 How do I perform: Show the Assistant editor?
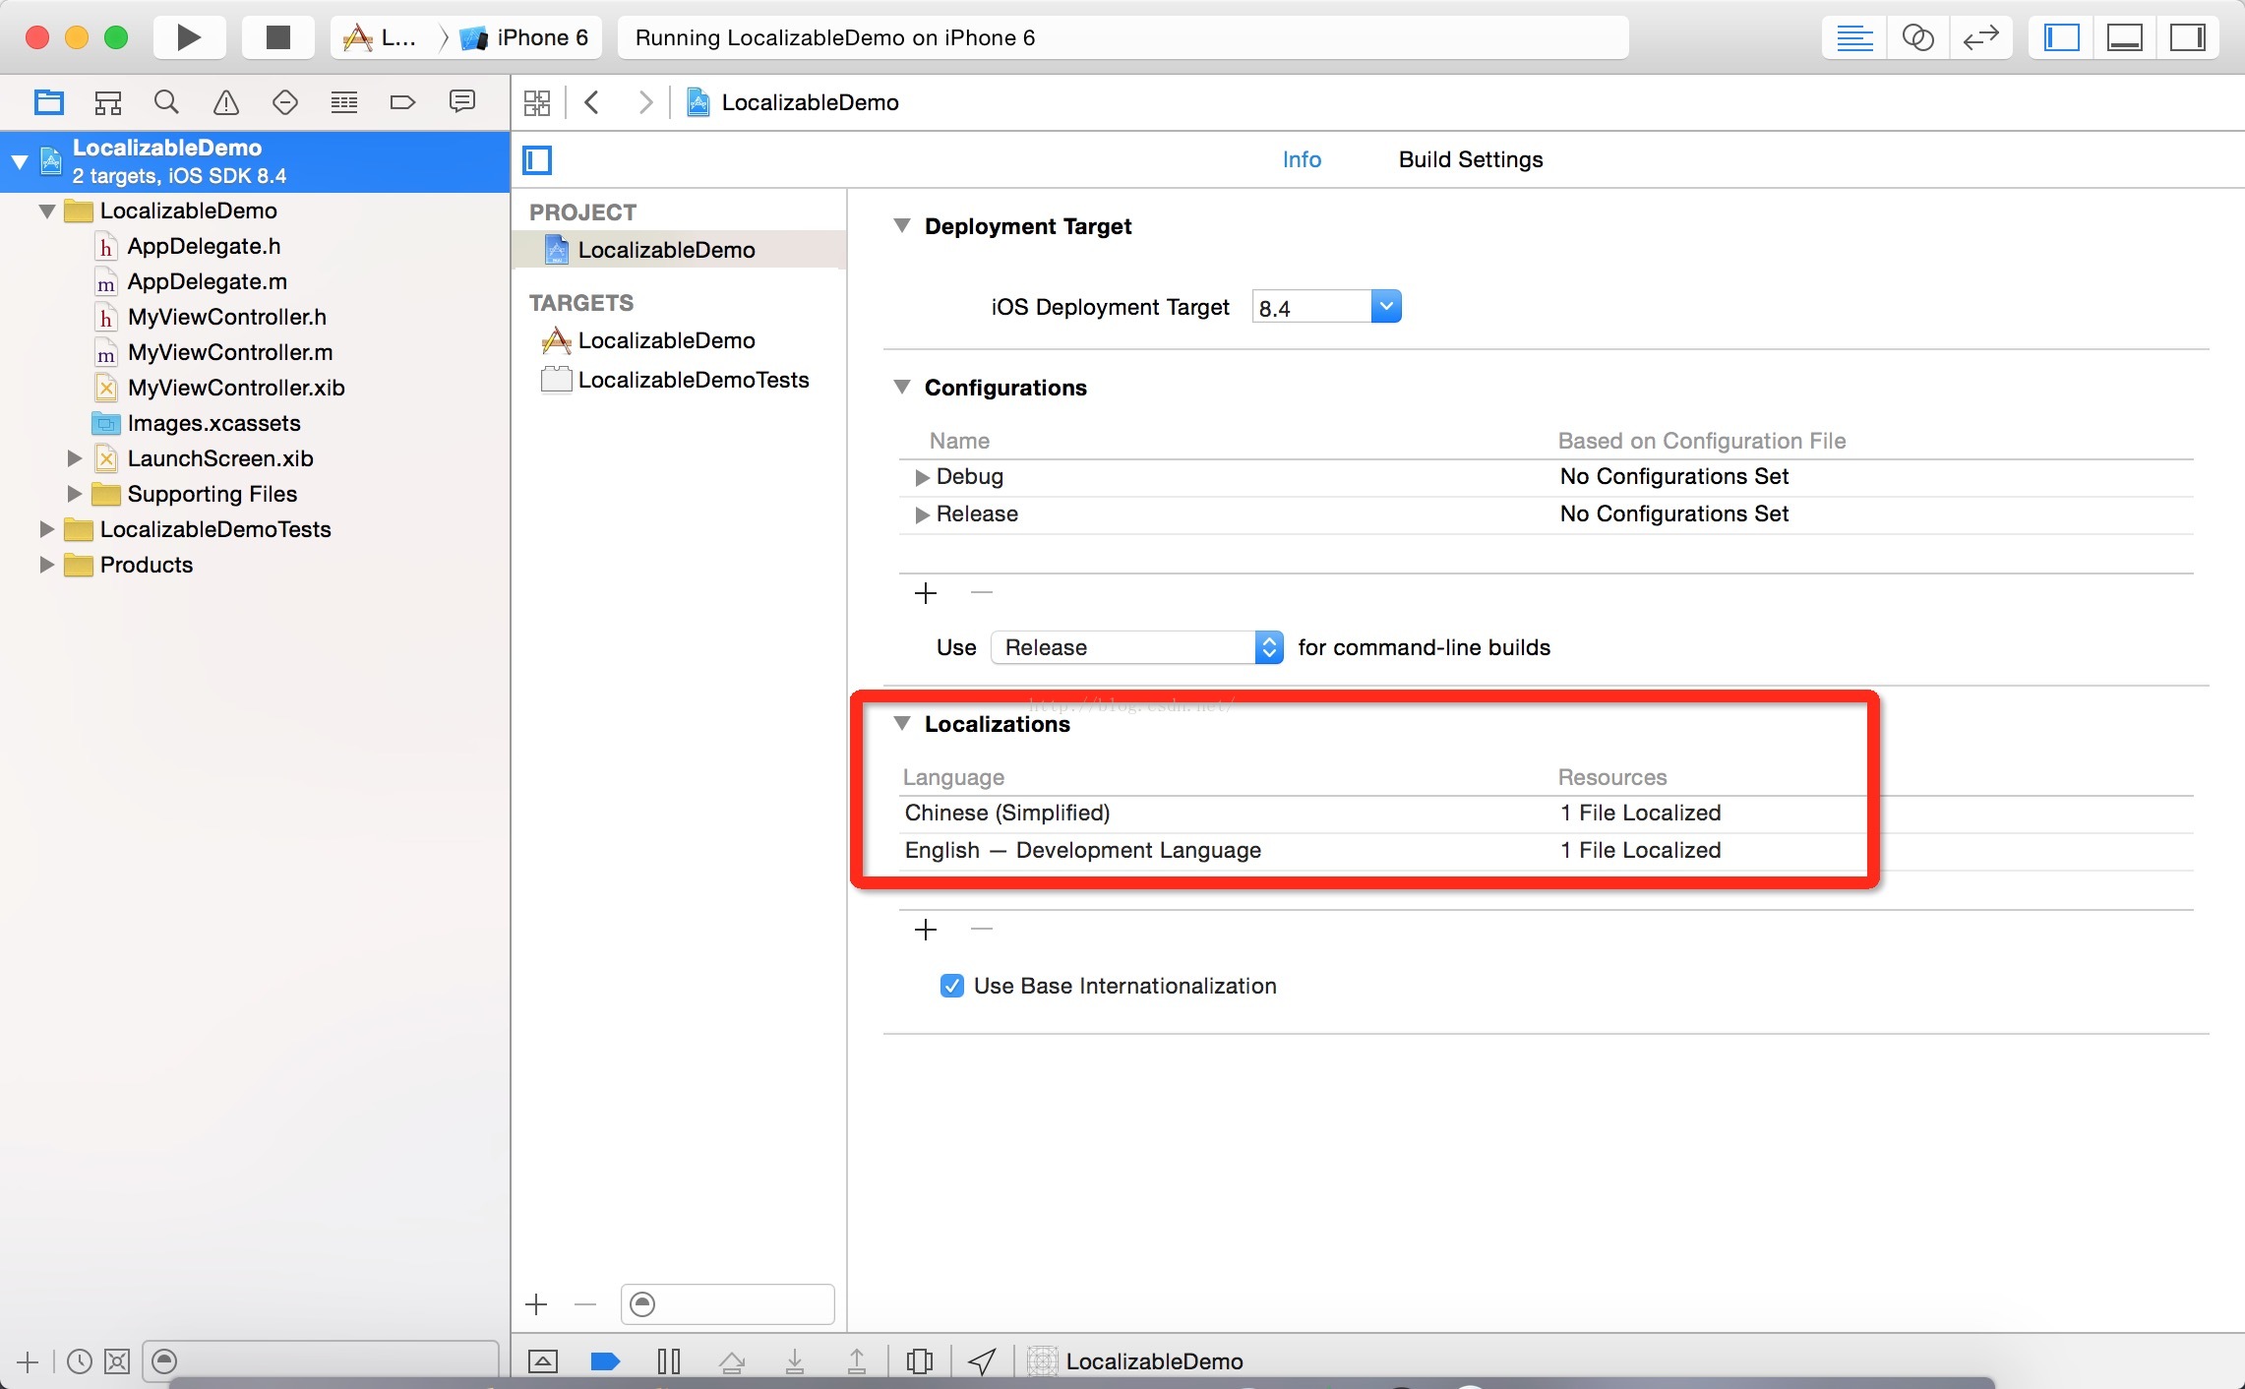click(x=1917, y=37)
